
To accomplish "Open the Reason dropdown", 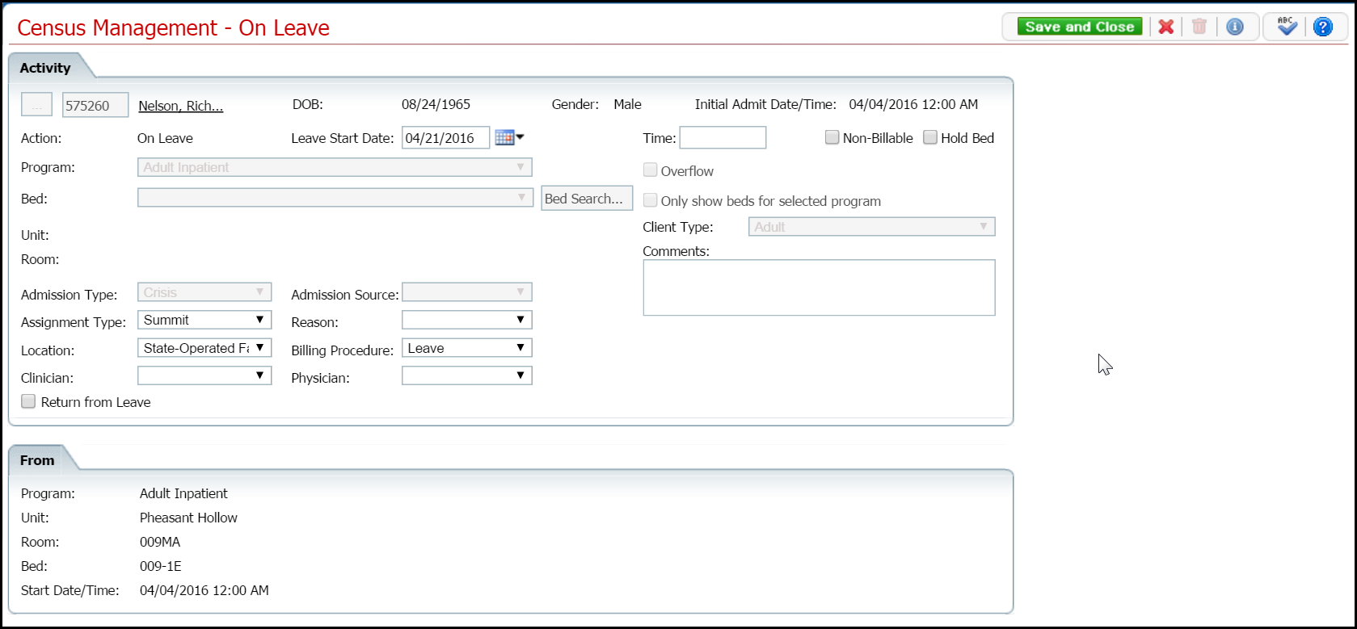I will click(466, 321).
